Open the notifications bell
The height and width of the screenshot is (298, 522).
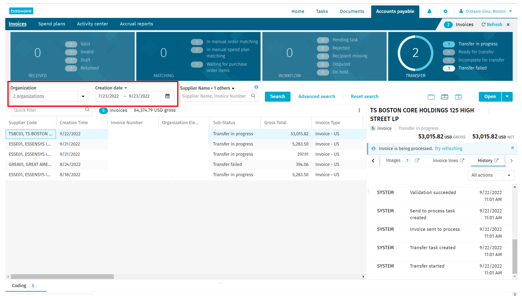click(x=429, y=11)
